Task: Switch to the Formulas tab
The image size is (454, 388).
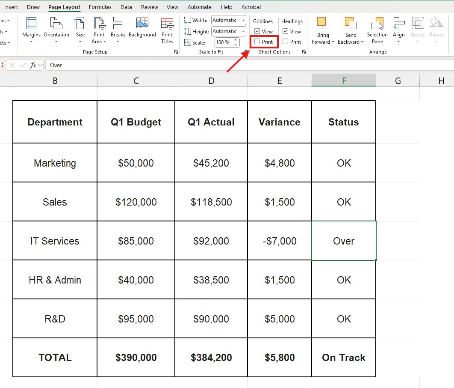Action: (x=100, y=7)
